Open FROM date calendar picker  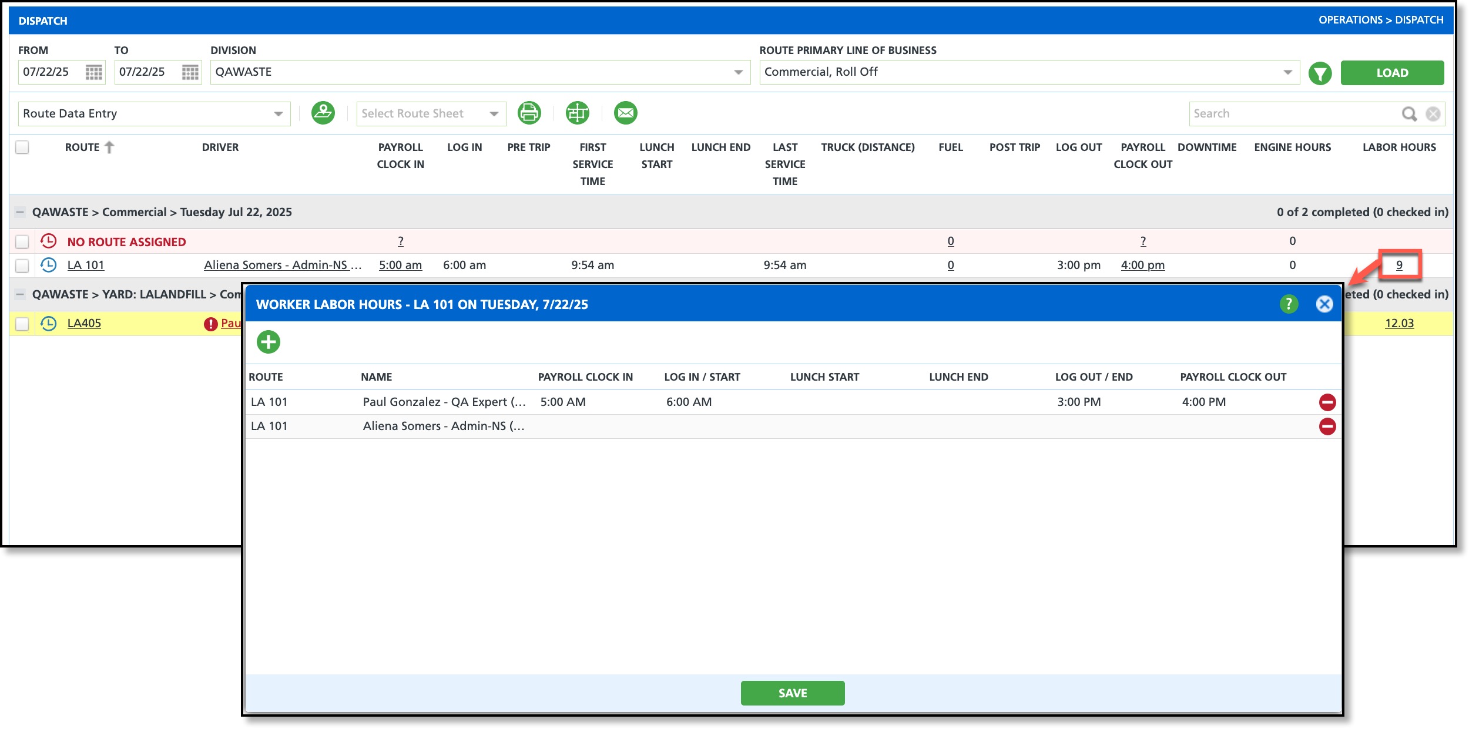(x=93, y=72)
